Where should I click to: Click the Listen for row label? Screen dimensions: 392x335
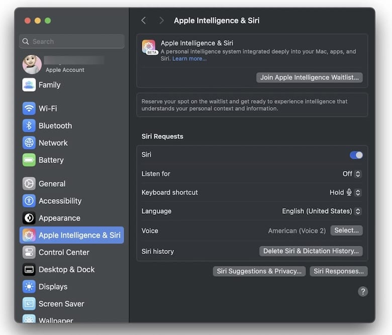[156, 174]
